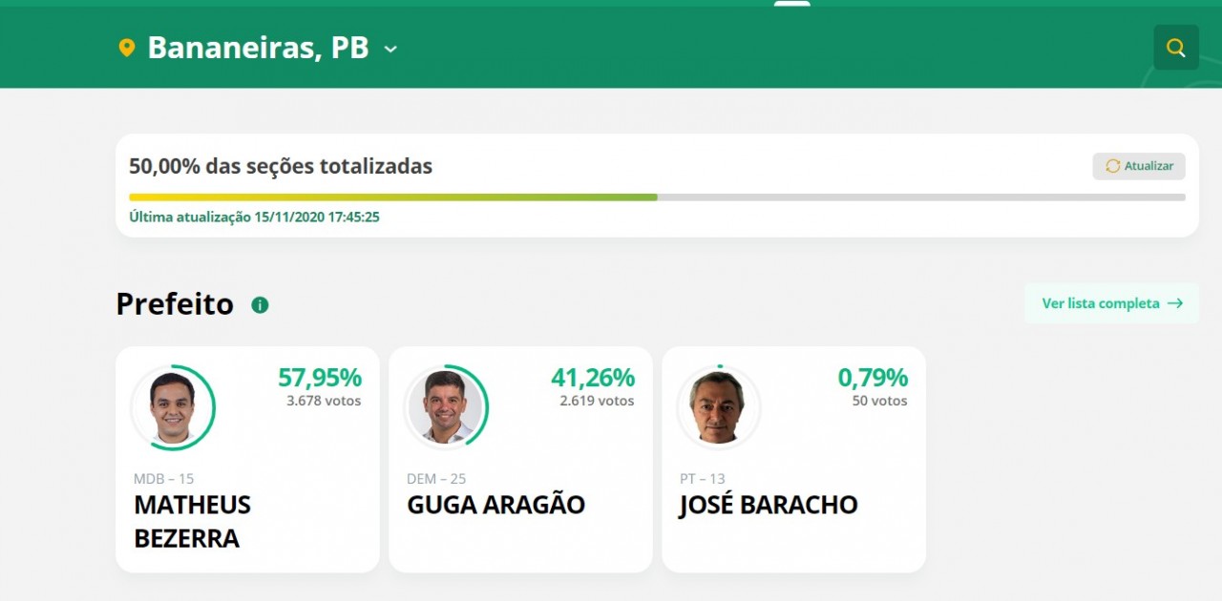This screenshot has width=1222, height=601.
Task: Click Guga Aragão's candidate photo
Action: pos(446,407)
